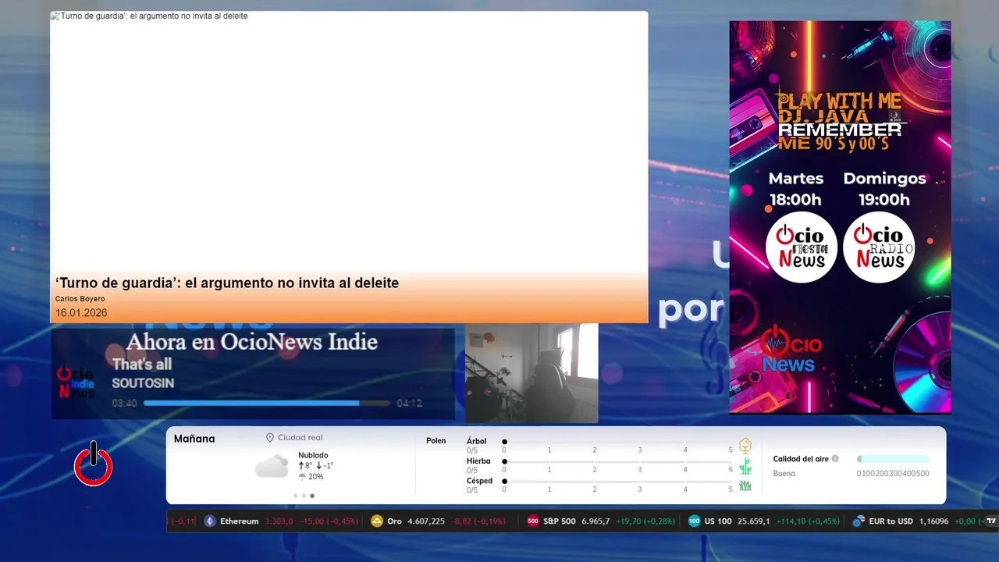Click the info icon next to Calidad del aire
Viewport: 999px width, 562px height.
[x=835, y=459]
